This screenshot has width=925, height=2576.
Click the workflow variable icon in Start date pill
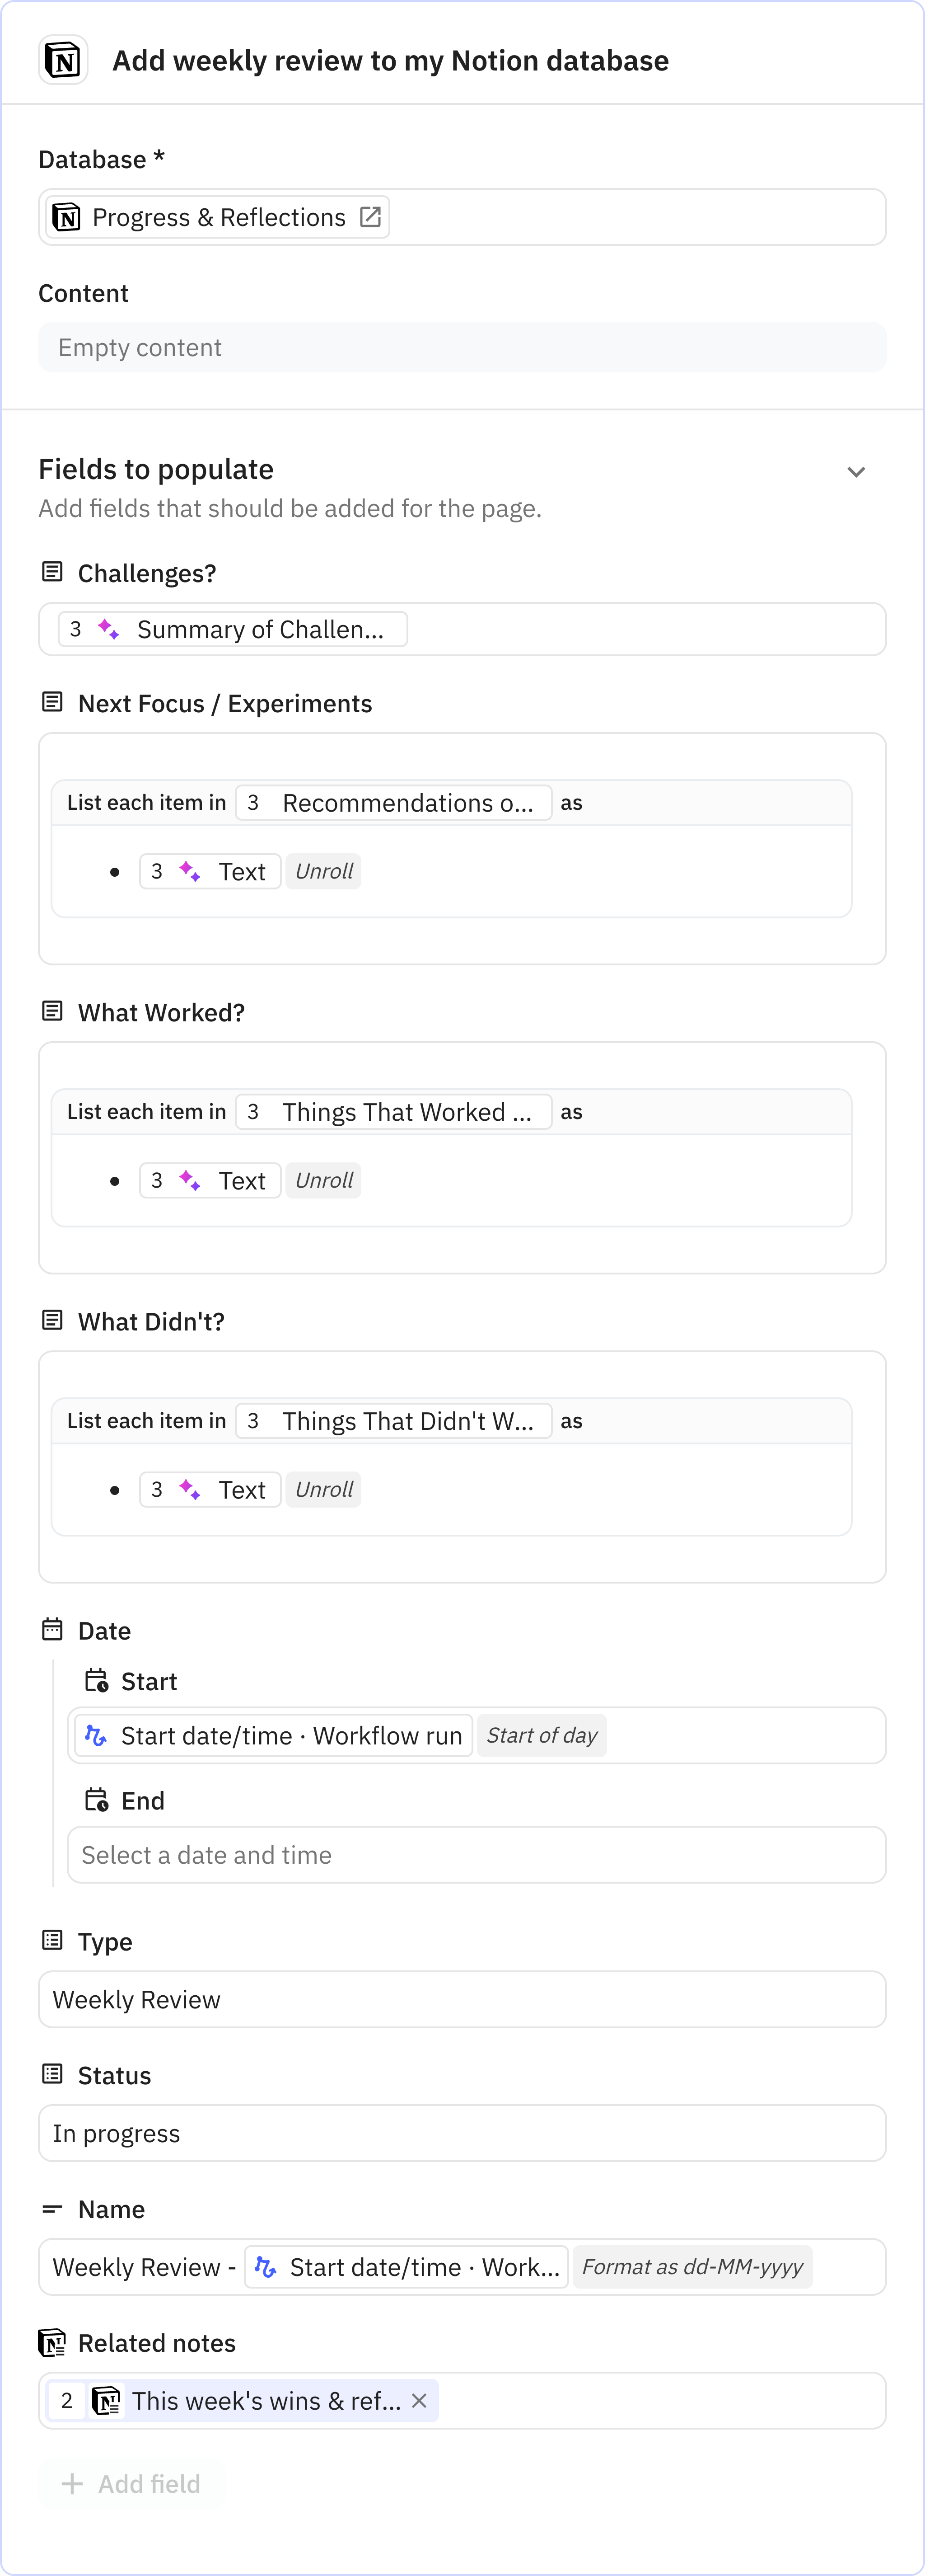[x=98, y=1735]
